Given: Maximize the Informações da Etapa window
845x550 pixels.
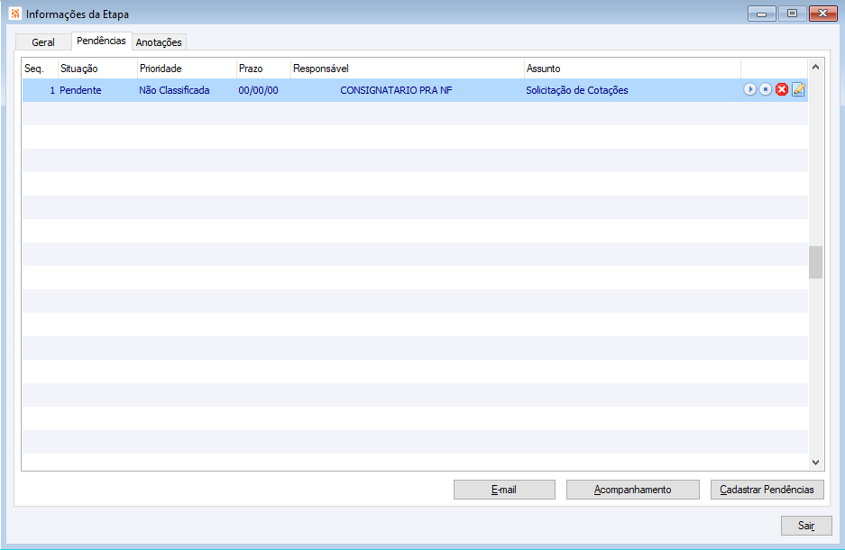Looking at the screenshot, I should [x=792, y=14].
